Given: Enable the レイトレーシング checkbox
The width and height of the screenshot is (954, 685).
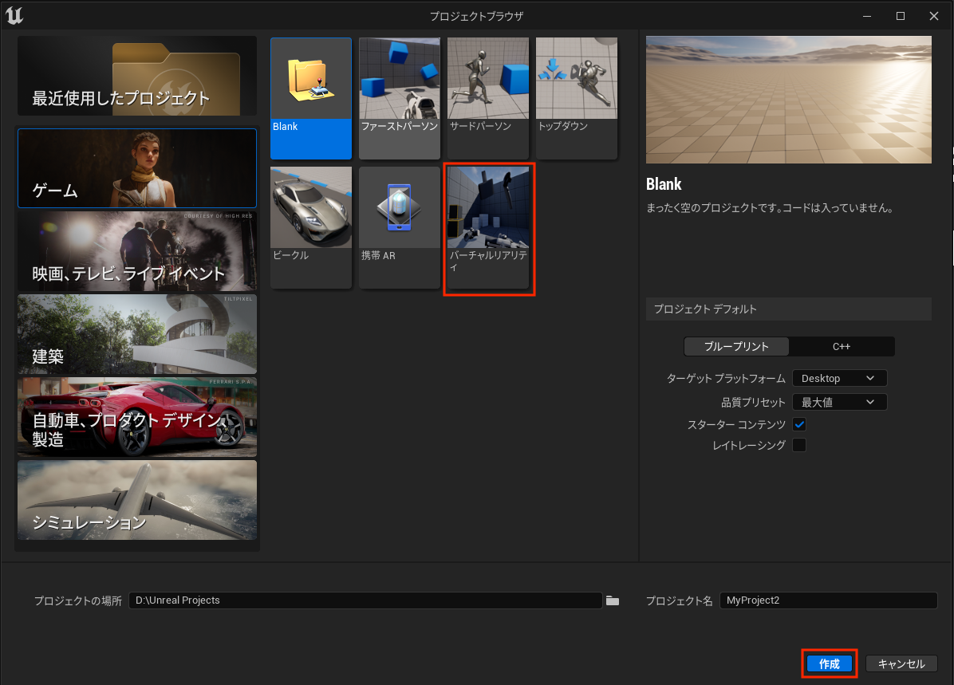Looking at the screenshot, I should [799, 445].
